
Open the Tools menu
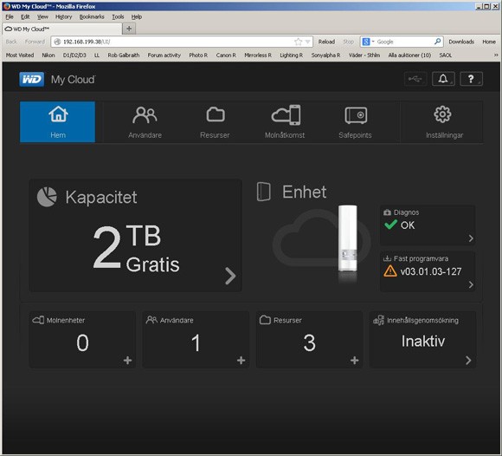click(x=118, y=16)
